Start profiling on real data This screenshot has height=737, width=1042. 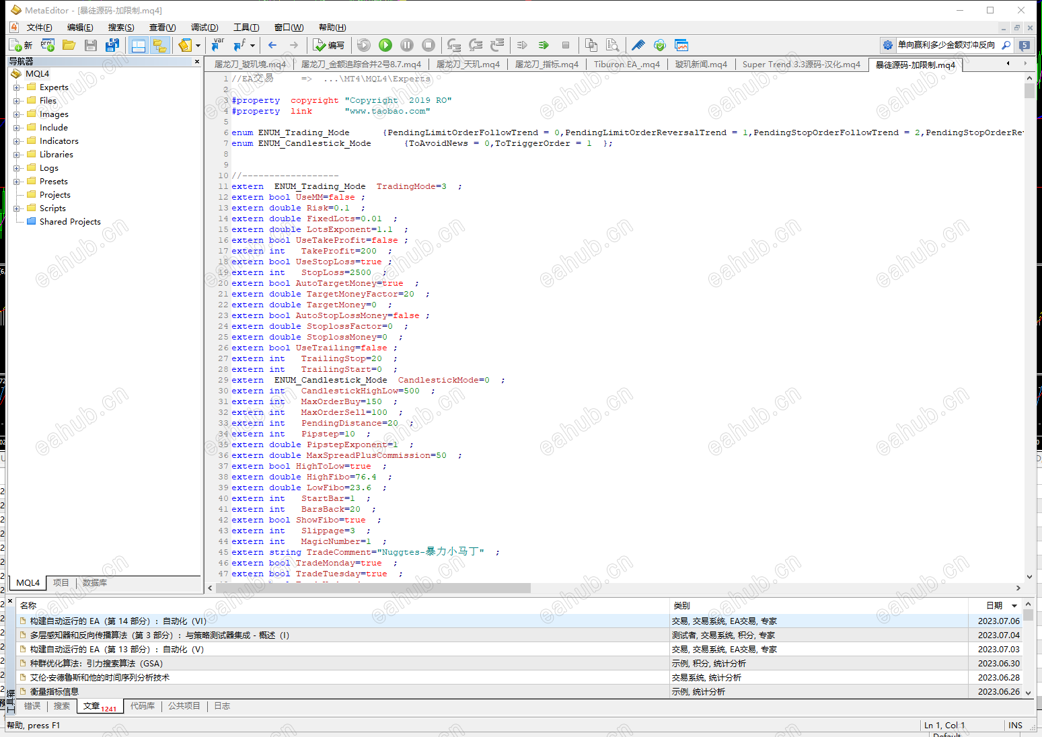523,45
